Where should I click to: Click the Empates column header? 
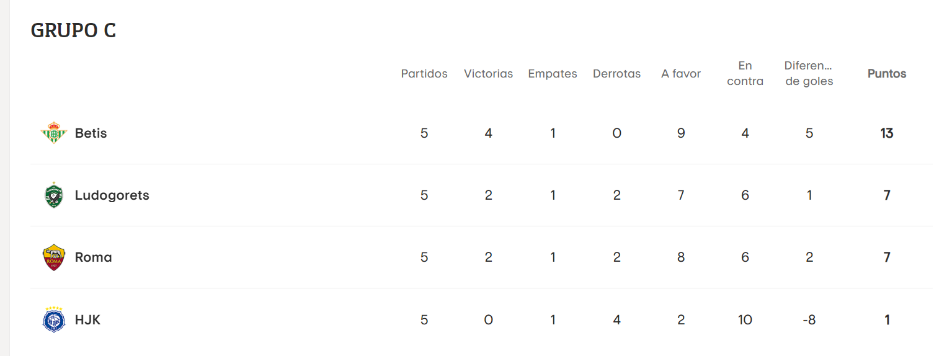pos(553,74)
